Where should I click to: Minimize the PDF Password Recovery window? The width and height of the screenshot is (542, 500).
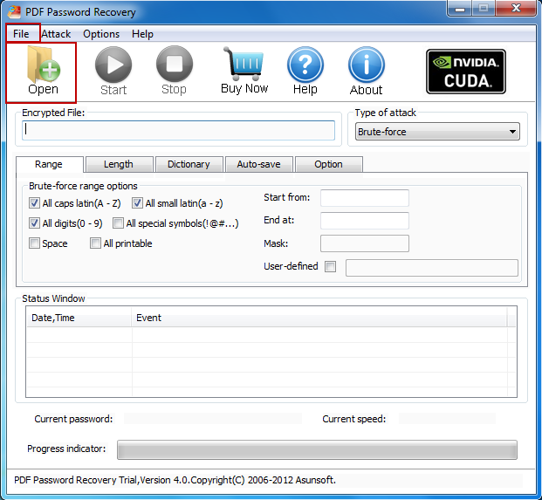460,9
